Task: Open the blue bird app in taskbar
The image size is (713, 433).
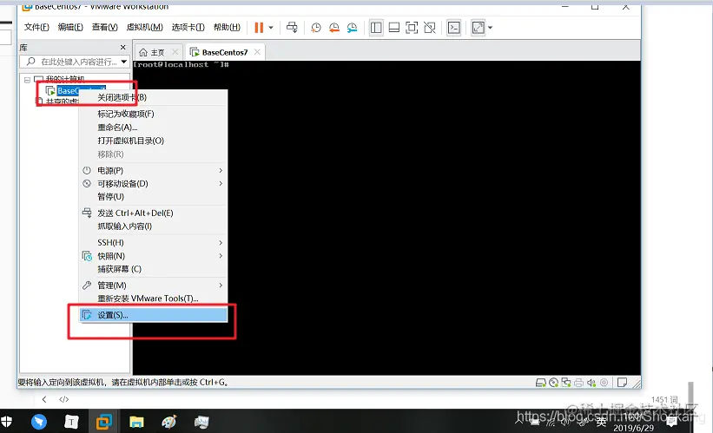Action: pos(39,422)
